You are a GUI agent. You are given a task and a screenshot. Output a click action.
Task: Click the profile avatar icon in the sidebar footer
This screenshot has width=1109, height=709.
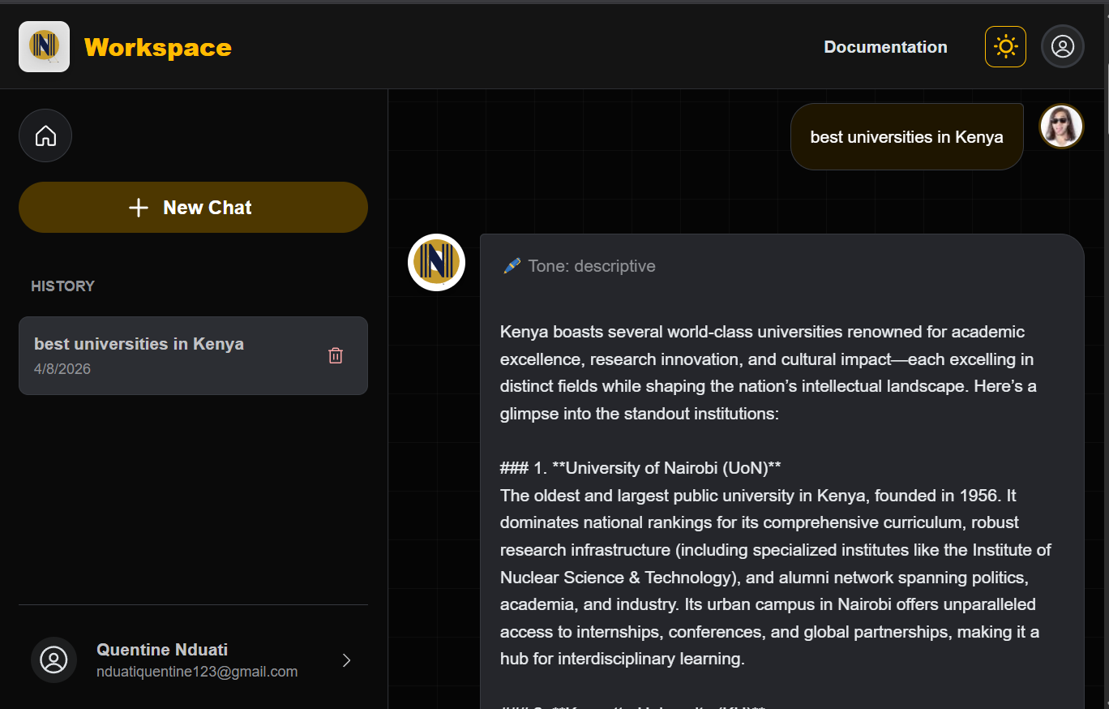pyautogui.click(x=54, y=660)
